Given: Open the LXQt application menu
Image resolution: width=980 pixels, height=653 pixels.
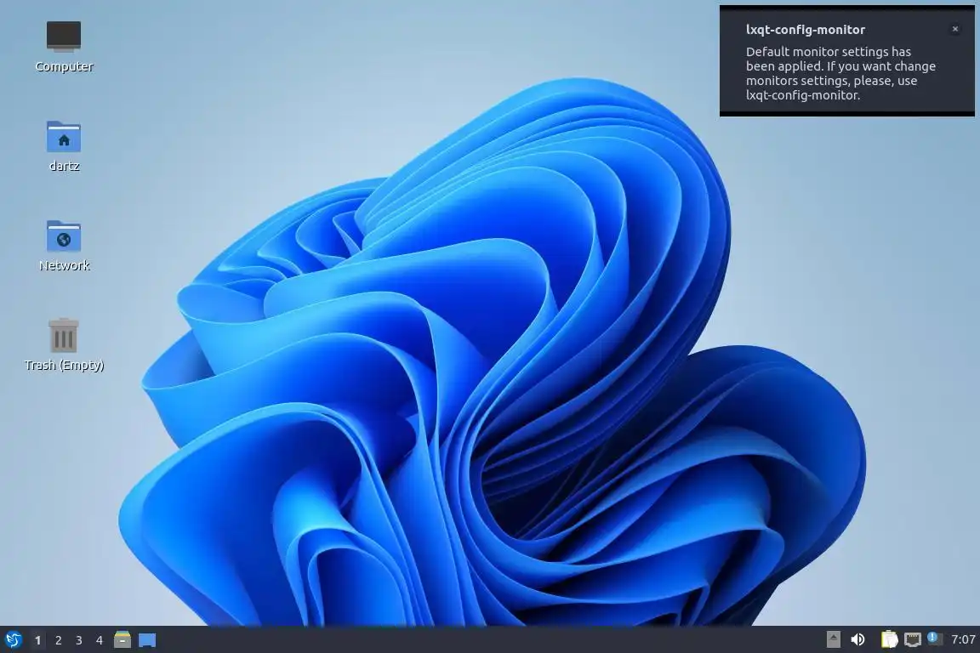Looking at the screenshot, I should pyautogui.click(x=13, y=640).
